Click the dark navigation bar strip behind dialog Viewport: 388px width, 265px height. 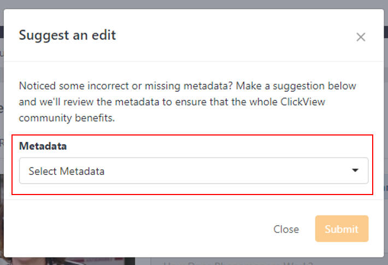(x=2, y=32)
